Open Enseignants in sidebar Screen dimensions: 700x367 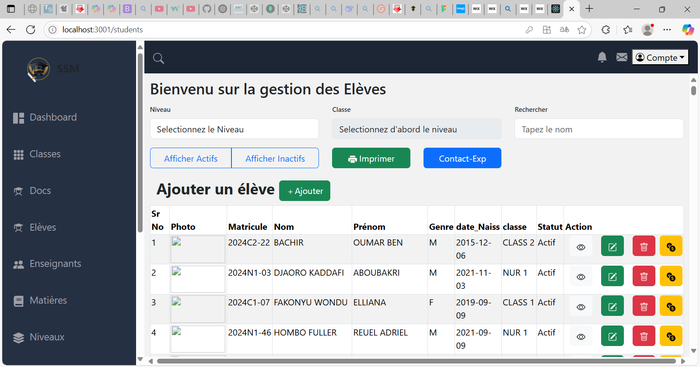coord(47,264)
